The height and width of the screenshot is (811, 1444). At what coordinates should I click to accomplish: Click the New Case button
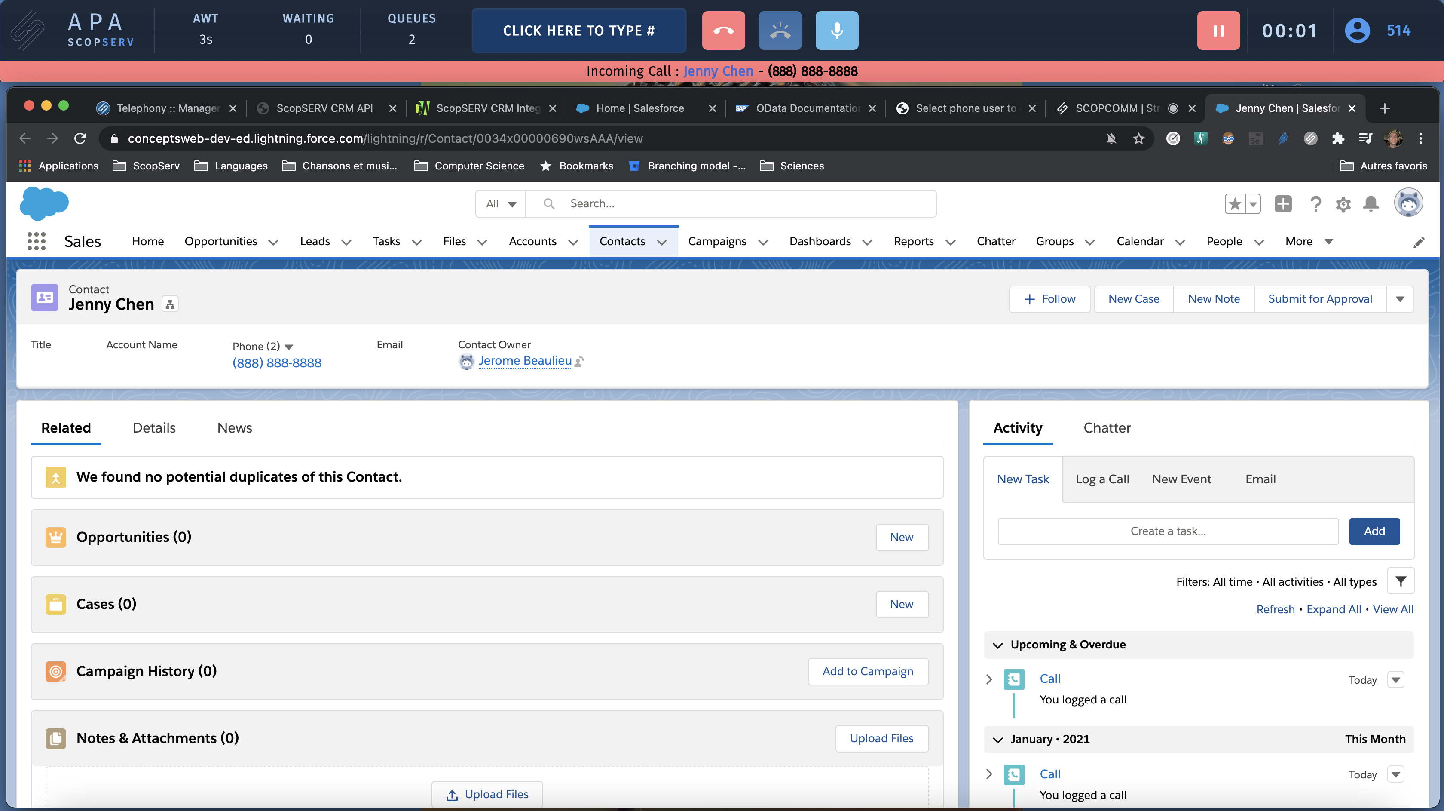pyautogui.click(x=1133, y=299)
